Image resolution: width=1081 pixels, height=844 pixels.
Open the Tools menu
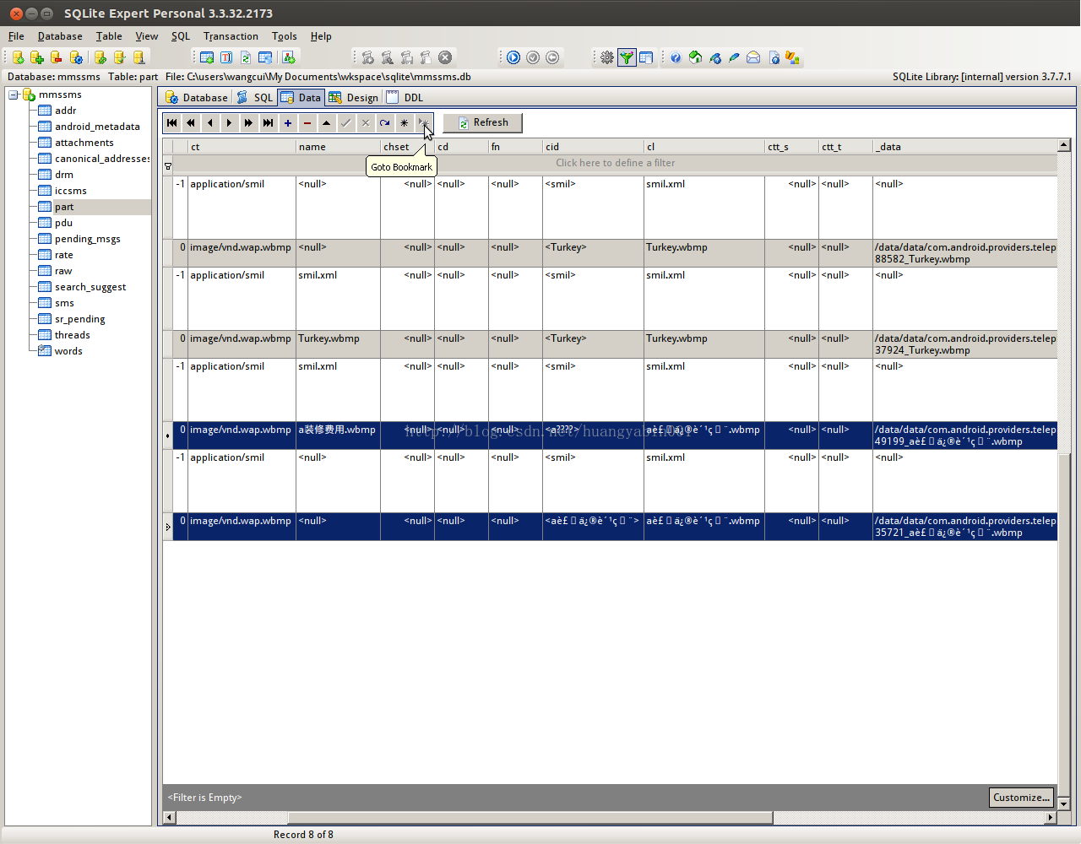point(285,36)
